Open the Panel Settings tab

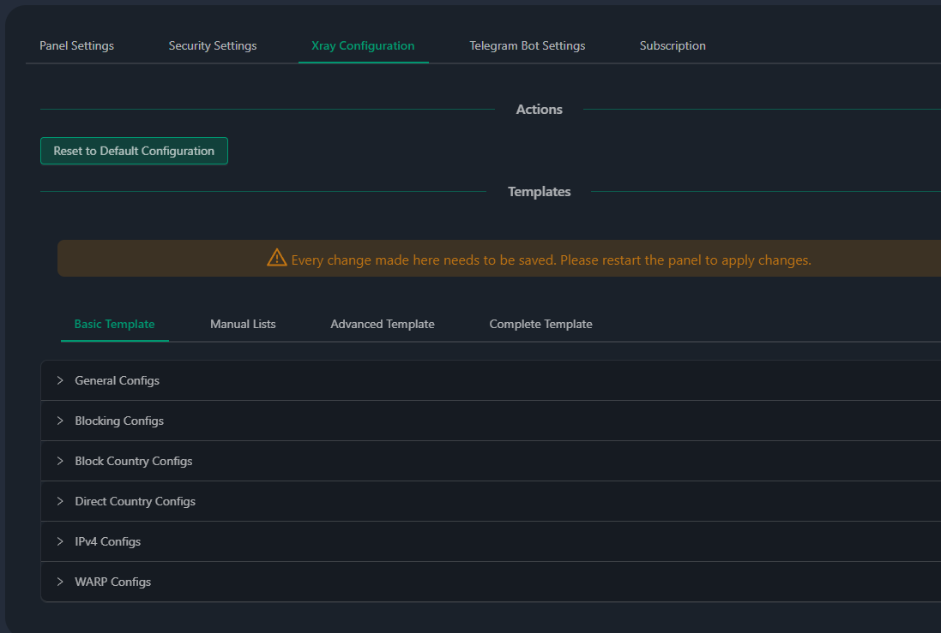tap(76, 45)
